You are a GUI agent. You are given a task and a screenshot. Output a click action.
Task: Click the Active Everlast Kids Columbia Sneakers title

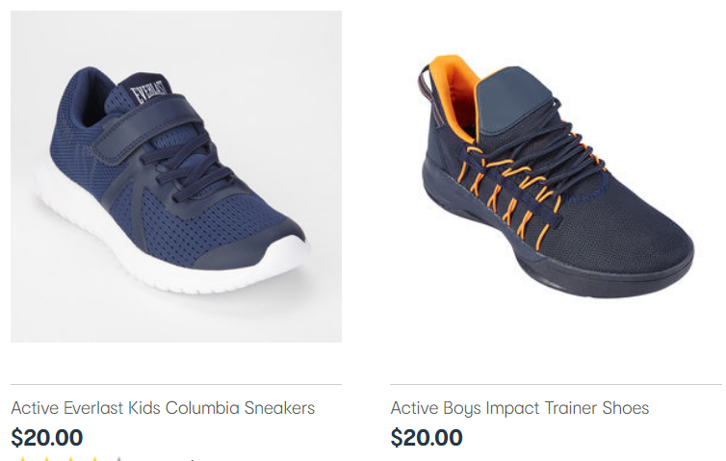click(163, 408)
